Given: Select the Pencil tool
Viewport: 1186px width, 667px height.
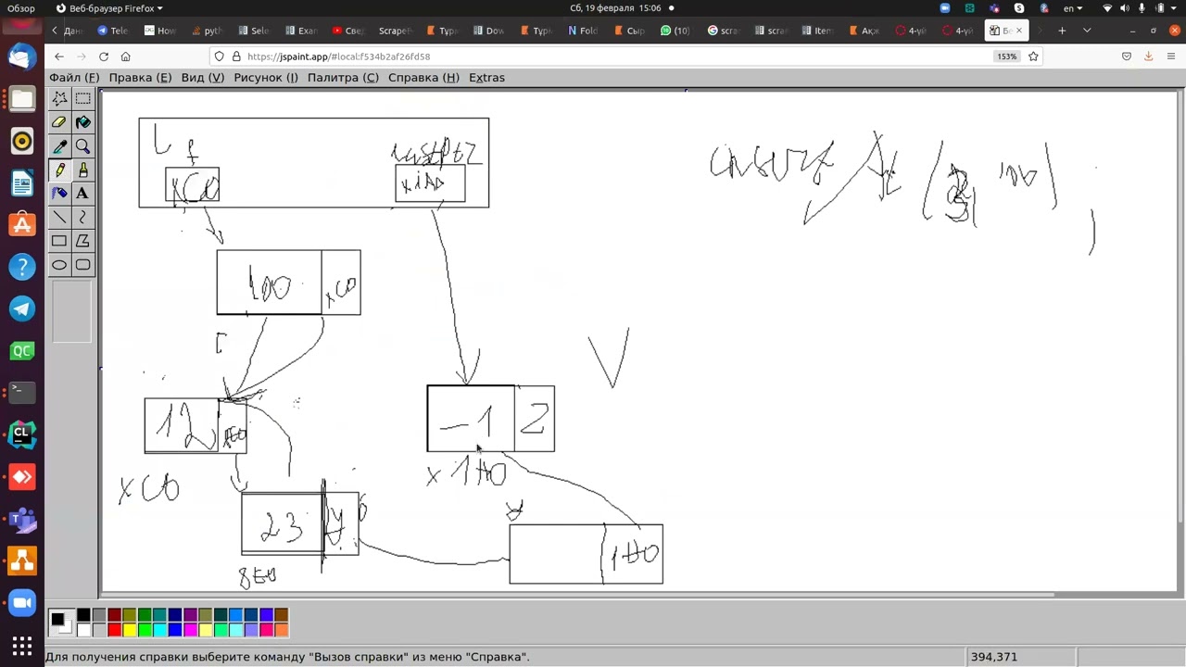Looking at the screenshot, I should 59,170.
